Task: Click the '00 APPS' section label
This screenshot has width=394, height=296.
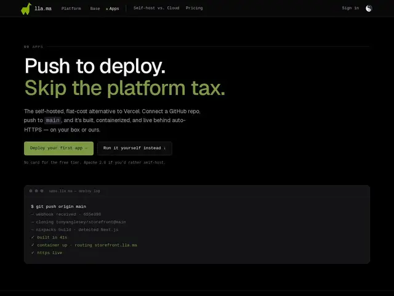Action: (33, 47)
